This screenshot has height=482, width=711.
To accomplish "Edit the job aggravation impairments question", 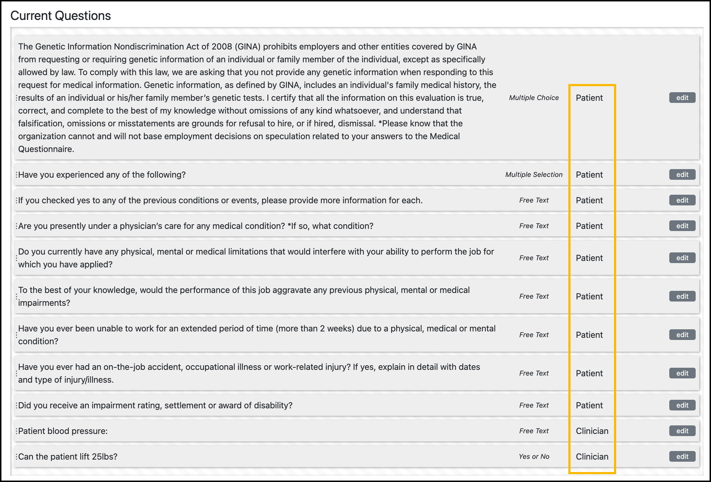I will coord(682,296).
